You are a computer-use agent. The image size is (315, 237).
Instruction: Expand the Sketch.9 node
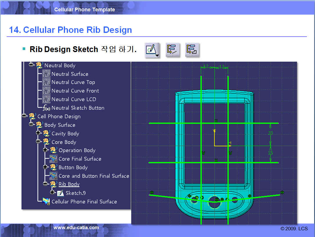tap(52, 192)
